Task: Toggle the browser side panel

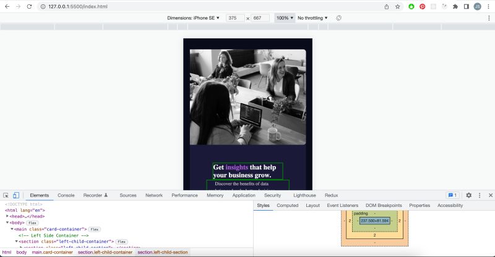Action: (x=467, y=6)
